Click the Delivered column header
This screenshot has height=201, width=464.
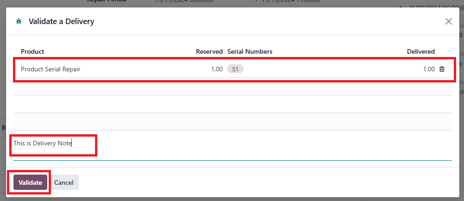[420, 51]
